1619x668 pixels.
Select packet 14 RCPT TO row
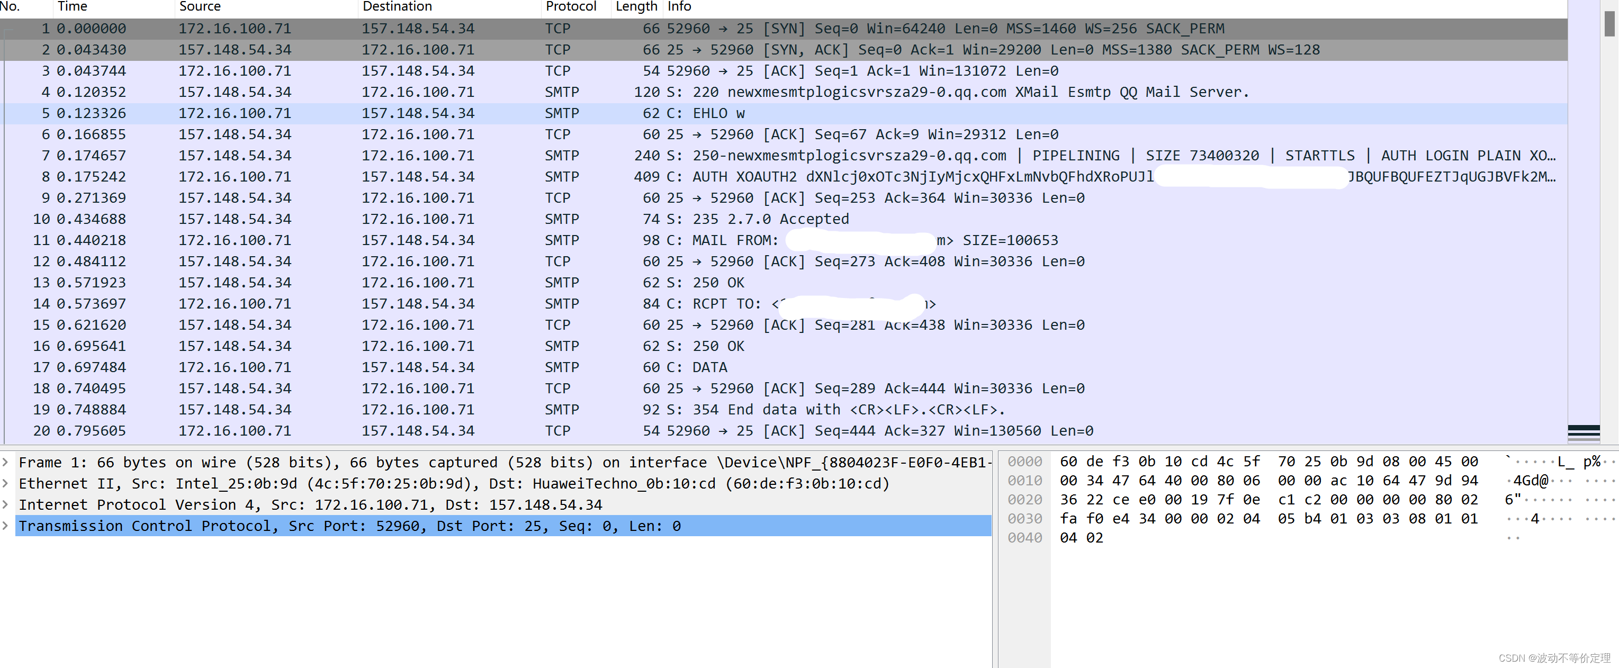point(784,304)
